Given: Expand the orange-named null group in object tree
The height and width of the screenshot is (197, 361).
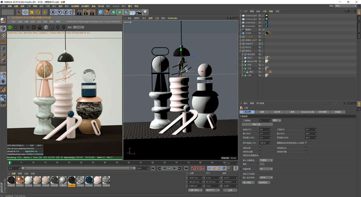Looking at the screenshot, I should pyautogui.click(x=241, y=37).
